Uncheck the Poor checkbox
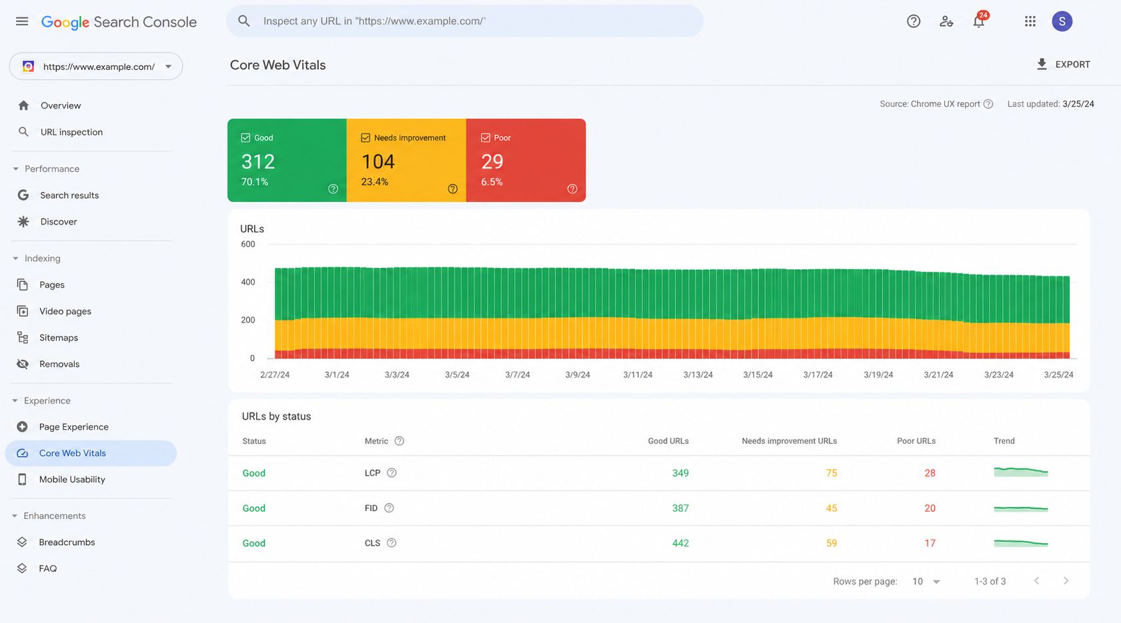 [x=485, y=138]
